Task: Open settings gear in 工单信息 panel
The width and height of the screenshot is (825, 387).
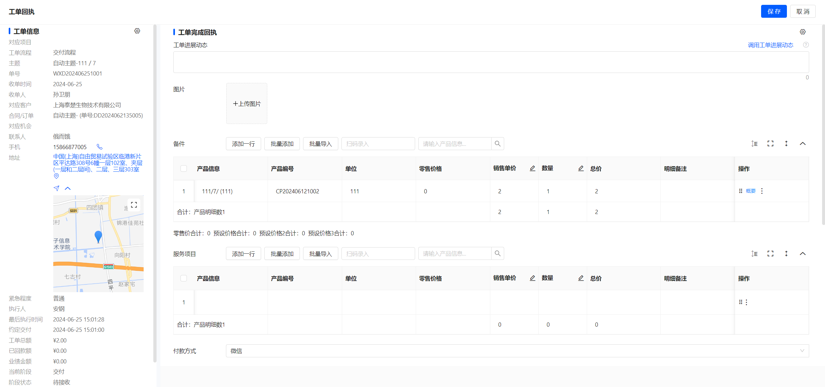Action: (137, 31)
